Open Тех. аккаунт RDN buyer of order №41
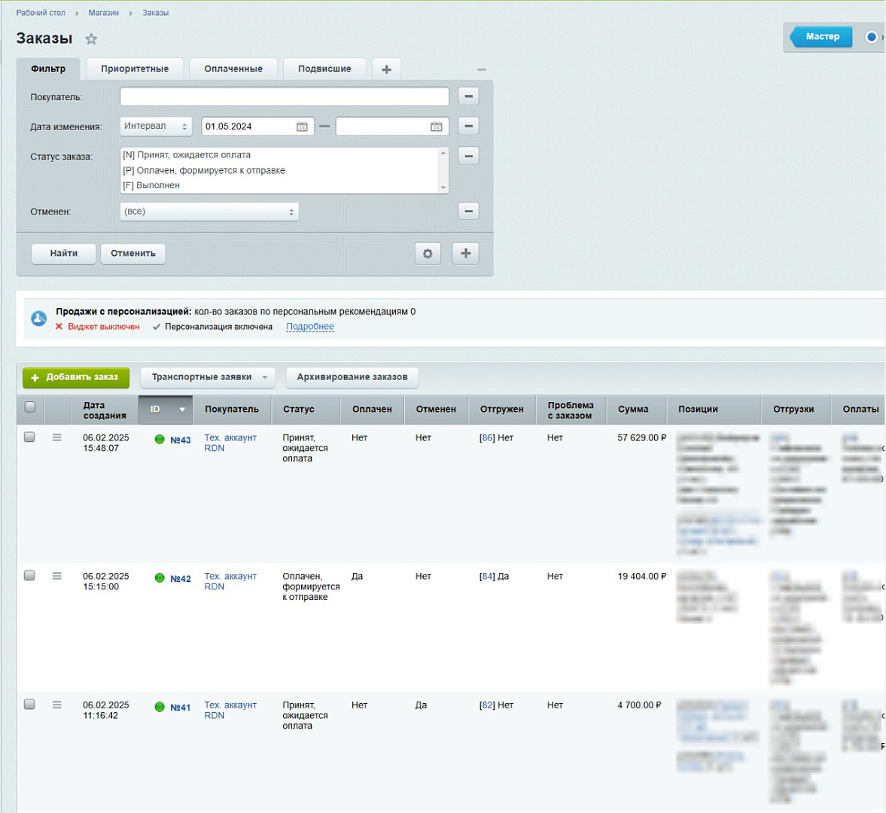The height and width of the screenshot is (813, 886). click(230, 710)
